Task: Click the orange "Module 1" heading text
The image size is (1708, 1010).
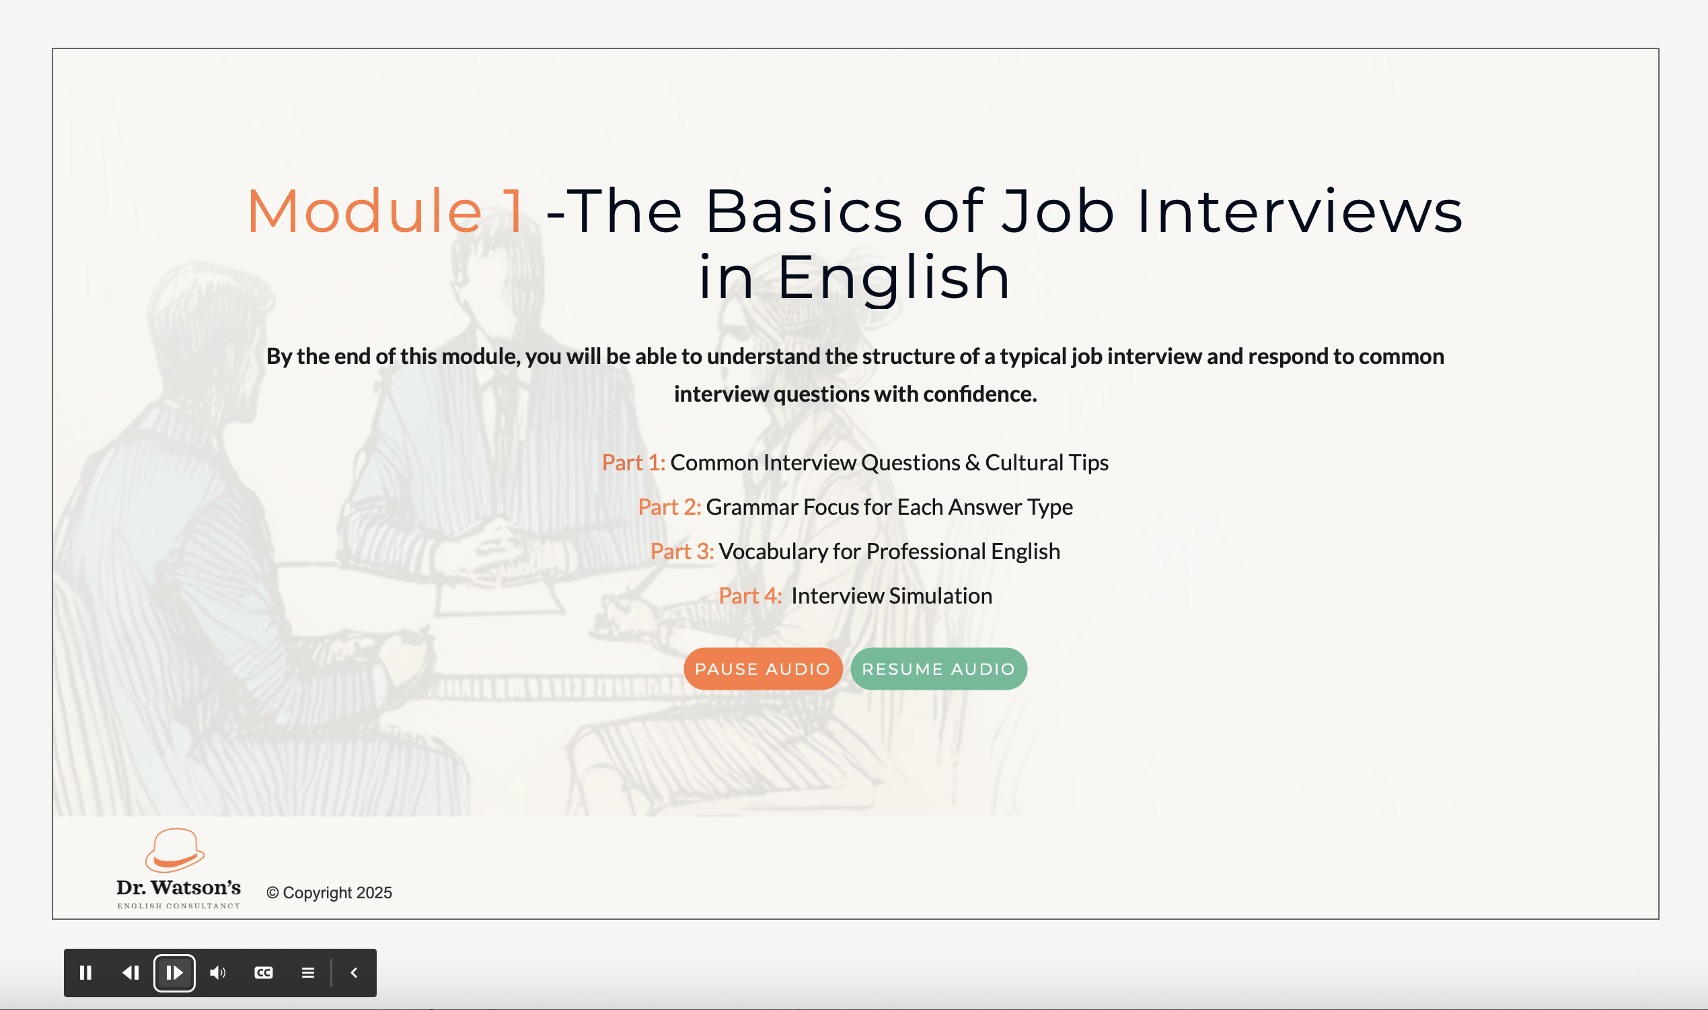Action: pos(385,212)
